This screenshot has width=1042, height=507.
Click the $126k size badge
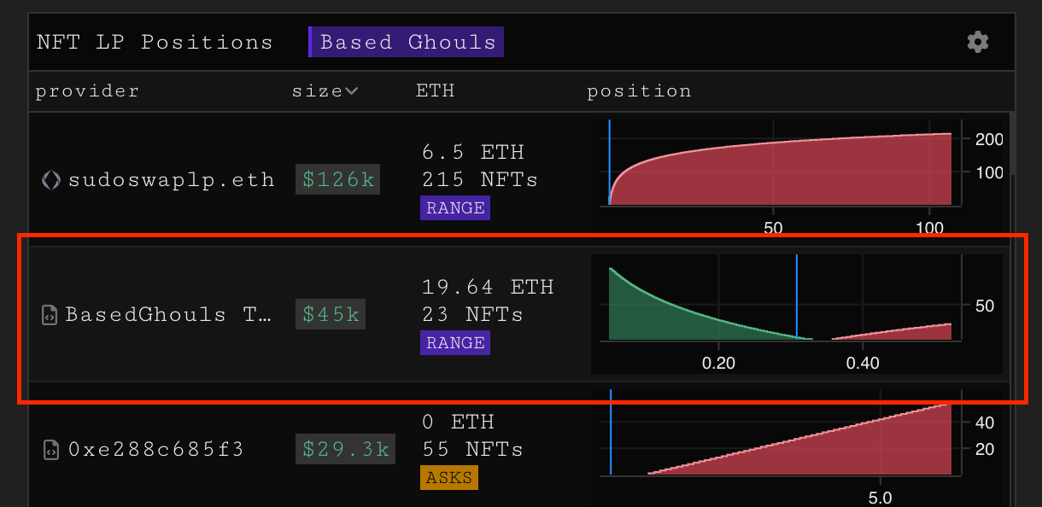point(338,179)
